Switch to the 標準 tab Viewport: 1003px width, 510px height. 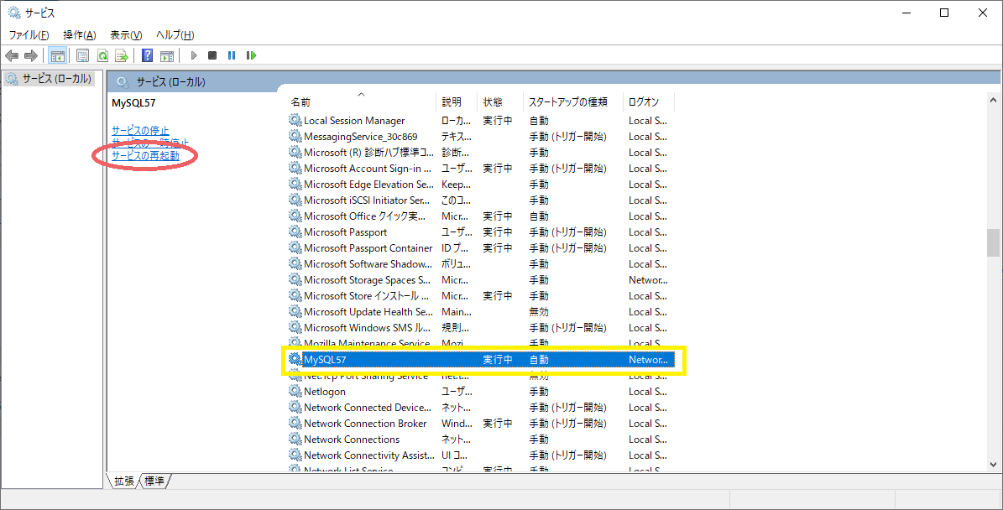click(x=154, y=481)
